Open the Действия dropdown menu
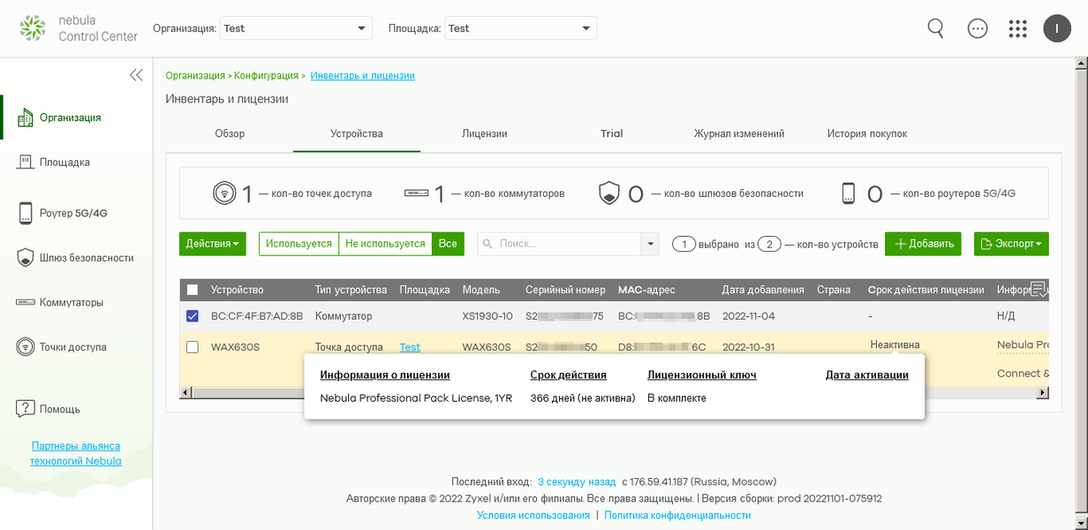The width and height of the screenshot is (1088, 530). click(213, 244)
